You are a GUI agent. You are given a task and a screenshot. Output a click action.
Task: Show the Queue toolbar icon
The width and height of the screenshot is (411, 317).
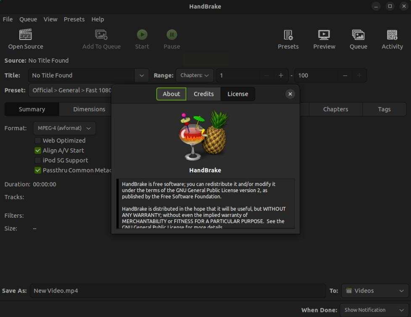[358, 34]
